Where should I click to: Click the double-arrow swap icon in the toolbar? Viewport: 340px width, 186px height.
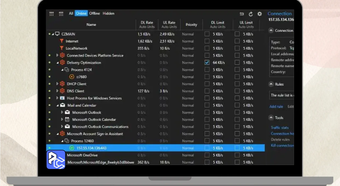pyautogui.click(x=242, y=14)
